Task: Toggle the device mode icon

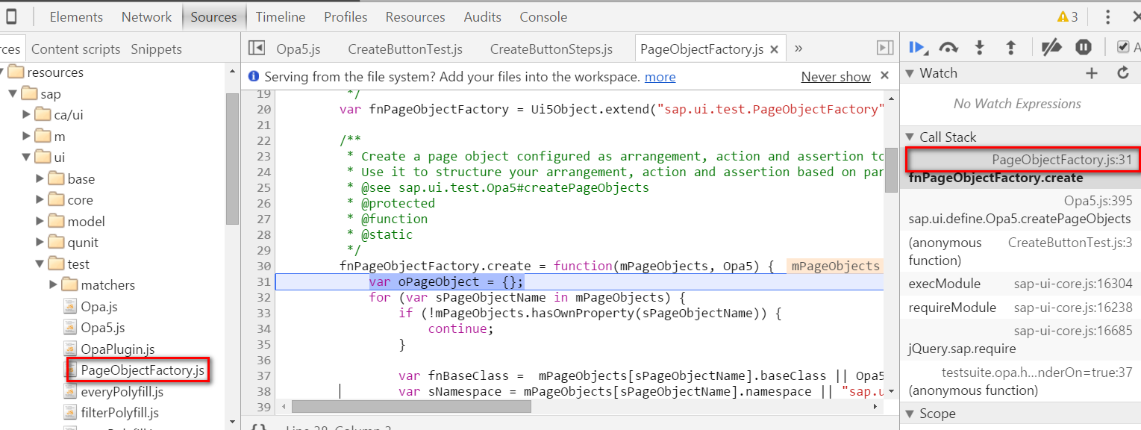Action: click(10, 16)
